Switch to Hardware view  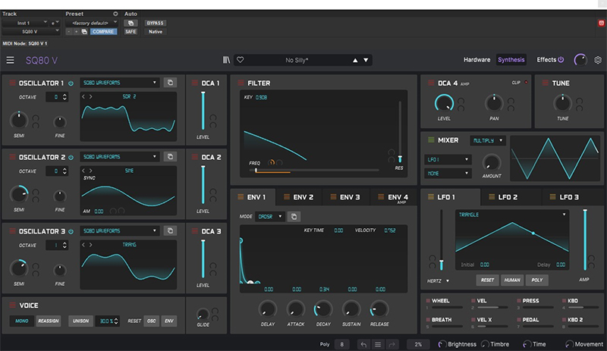coord(477,60)
